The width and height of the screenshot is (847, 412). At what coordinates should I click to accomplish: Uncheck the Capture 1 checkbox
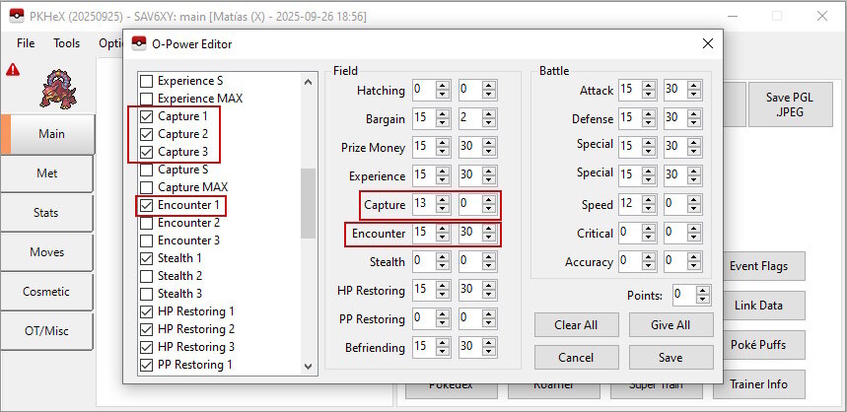[x=147, y=116]
